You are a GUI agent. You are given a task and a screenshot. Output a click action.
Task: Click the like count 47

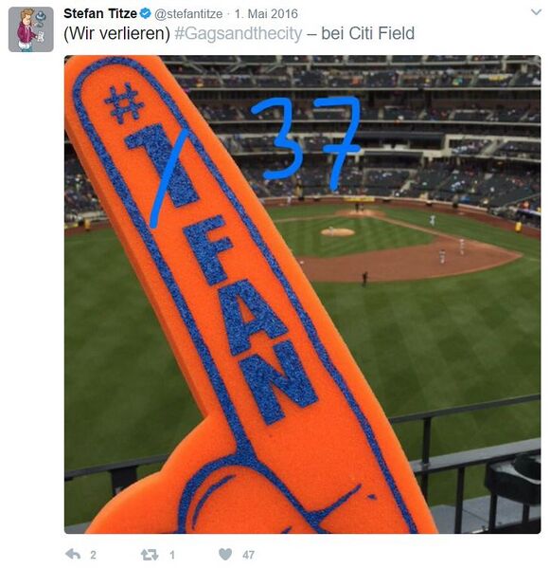[248, 555]
